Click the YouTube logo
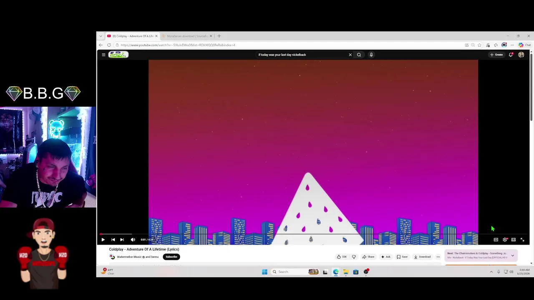The height and width of the screenshot is (300, 534). (118, 55)
